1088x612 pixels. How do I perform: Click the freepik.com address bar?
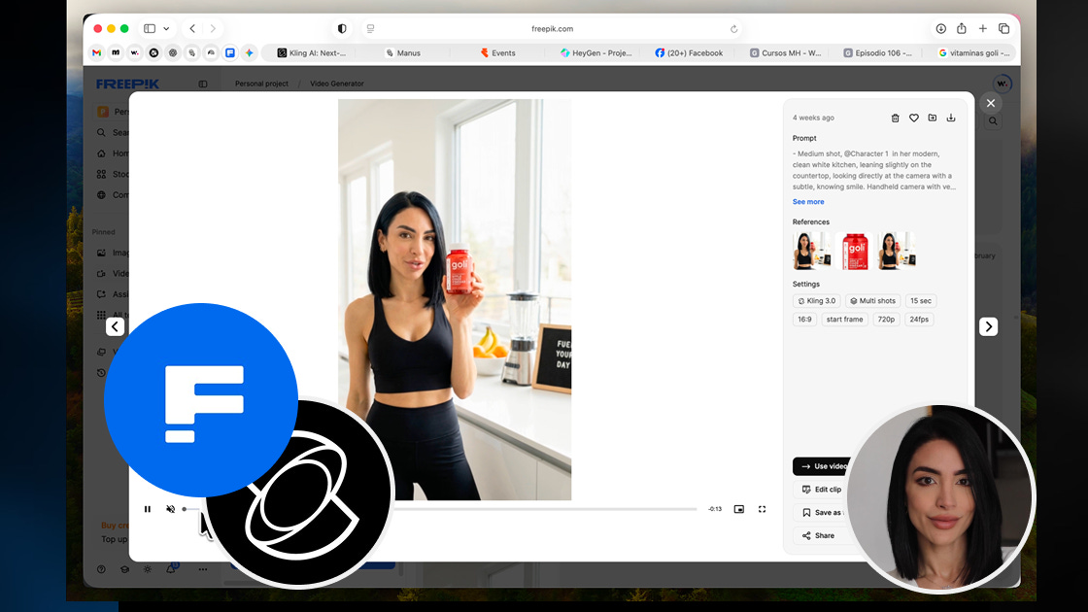[x=553, y=28]
